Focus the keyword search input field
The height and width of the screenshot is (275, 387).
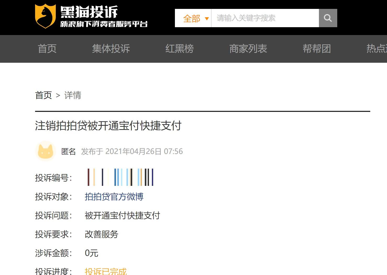click(x=265, y=18)
